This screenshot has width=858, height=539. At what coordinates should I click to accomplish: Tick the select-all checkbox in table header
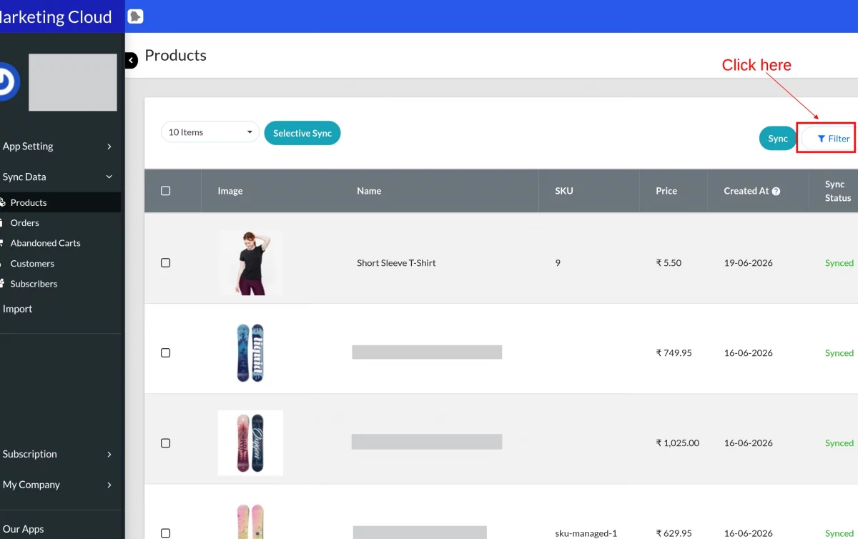pyautogui.click(x=166, y=191)
